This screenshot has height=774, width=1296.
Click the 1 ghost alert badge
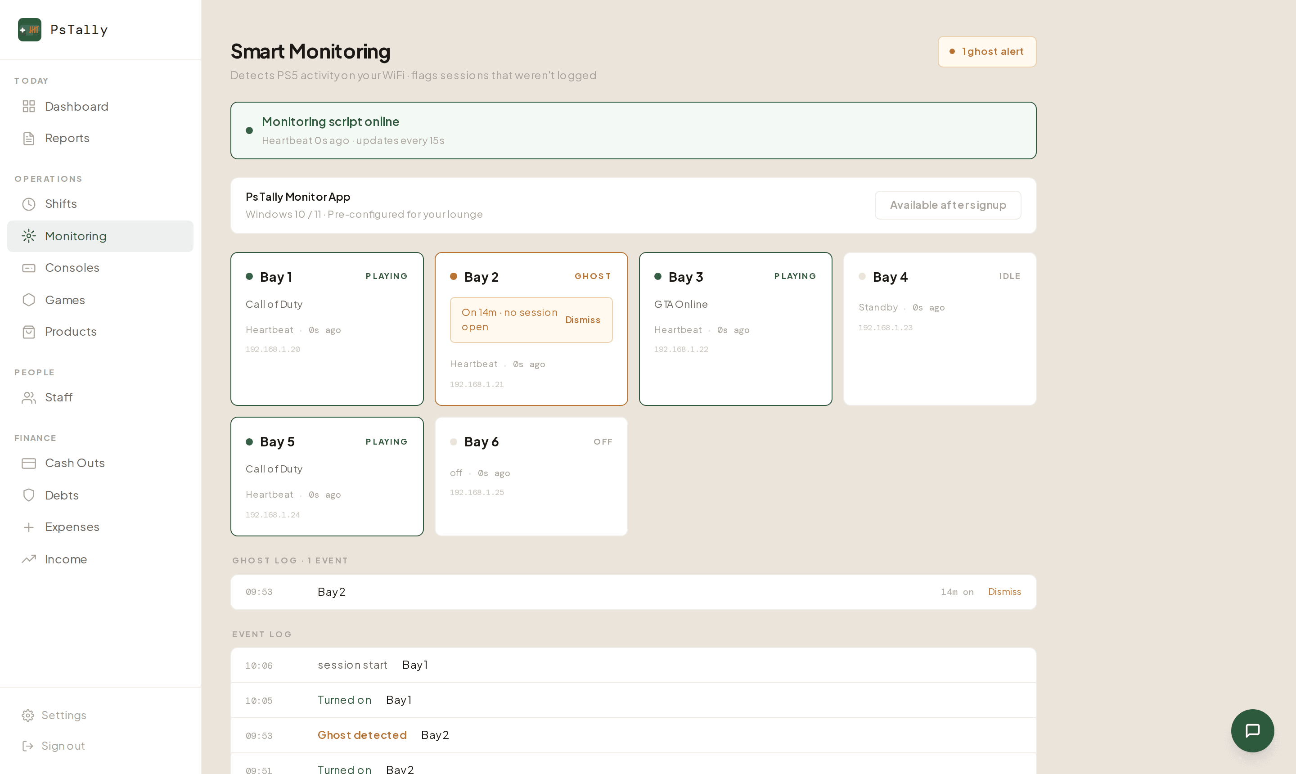click(987, 52)
